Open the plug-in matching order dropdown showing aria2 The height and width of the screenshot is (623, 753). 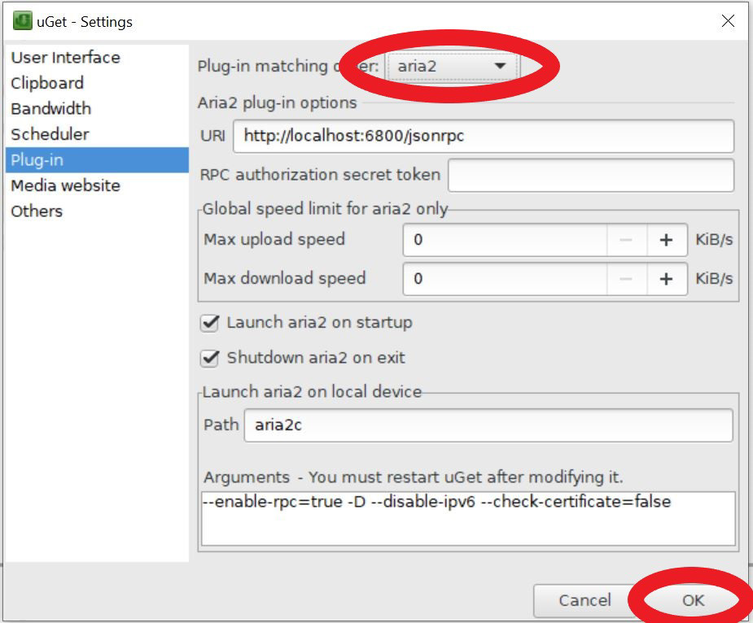(x=453, y=66)
